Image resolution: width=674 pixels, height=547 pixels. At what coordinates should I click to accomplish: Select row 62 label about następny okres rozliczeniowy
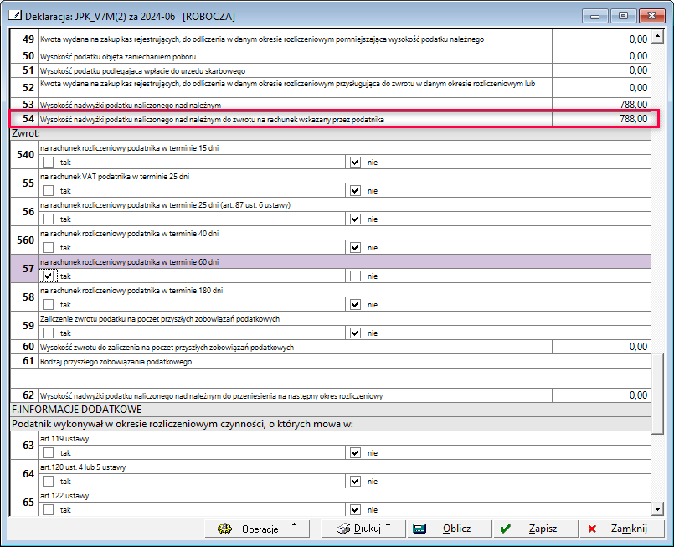click(211, 396)
